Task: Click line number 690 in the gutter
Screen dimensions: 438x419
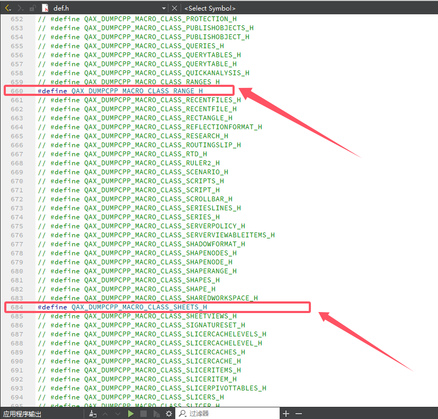Action: (x=17, y=361)
